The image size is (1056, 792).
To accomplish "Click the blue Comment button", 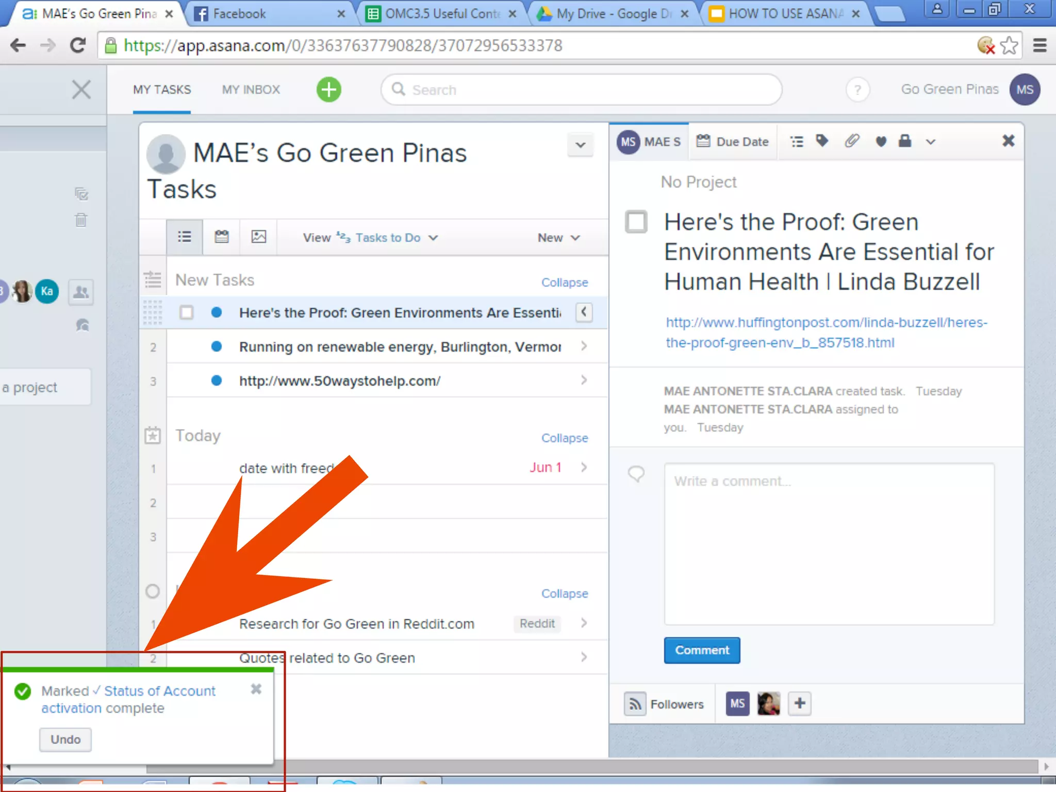I will [x=702, y=650].
